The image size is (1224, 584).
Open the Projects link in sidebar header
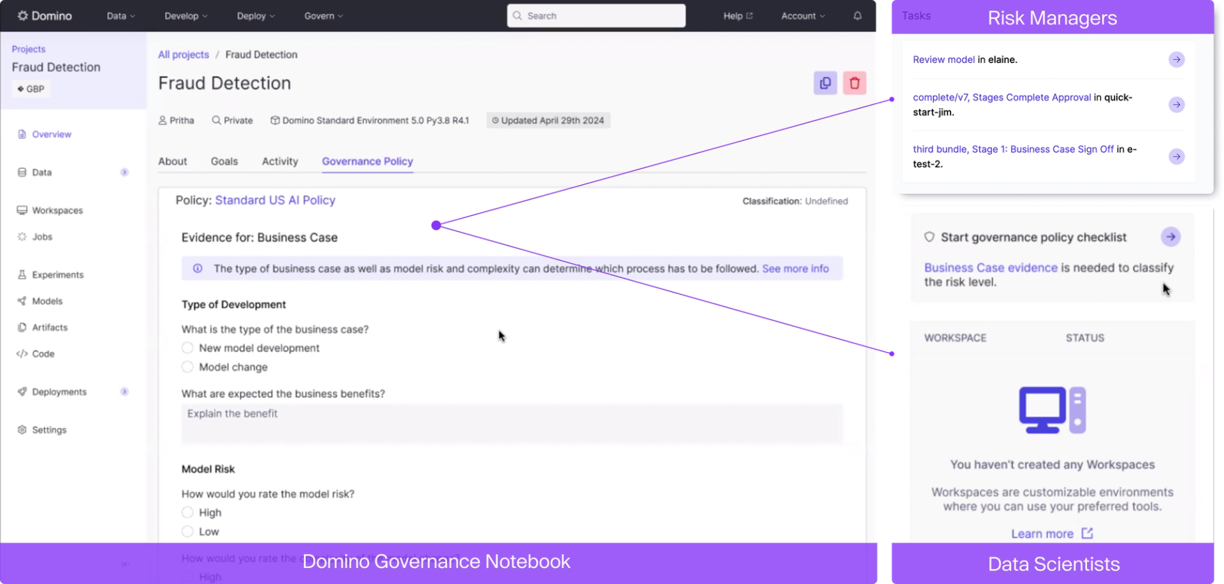pyautogui.click(x=29, y=49)
